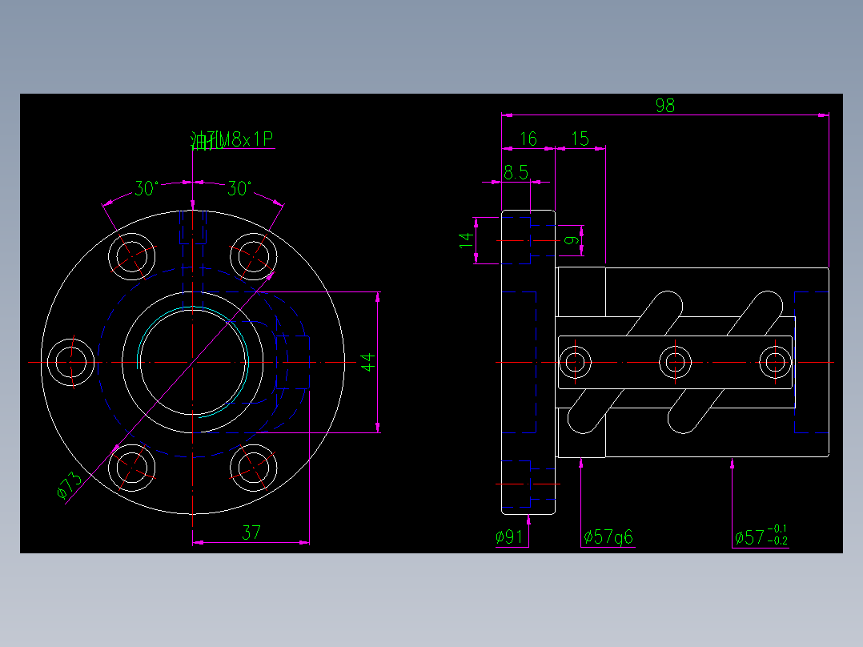Screen dimensions: 863x647
Task: Click the middle hole on return plate
Action: coord(676,362)
